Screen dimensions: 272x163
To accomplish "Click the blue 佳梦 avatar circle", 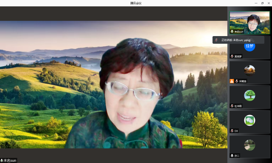I will (x=249, y=46).
